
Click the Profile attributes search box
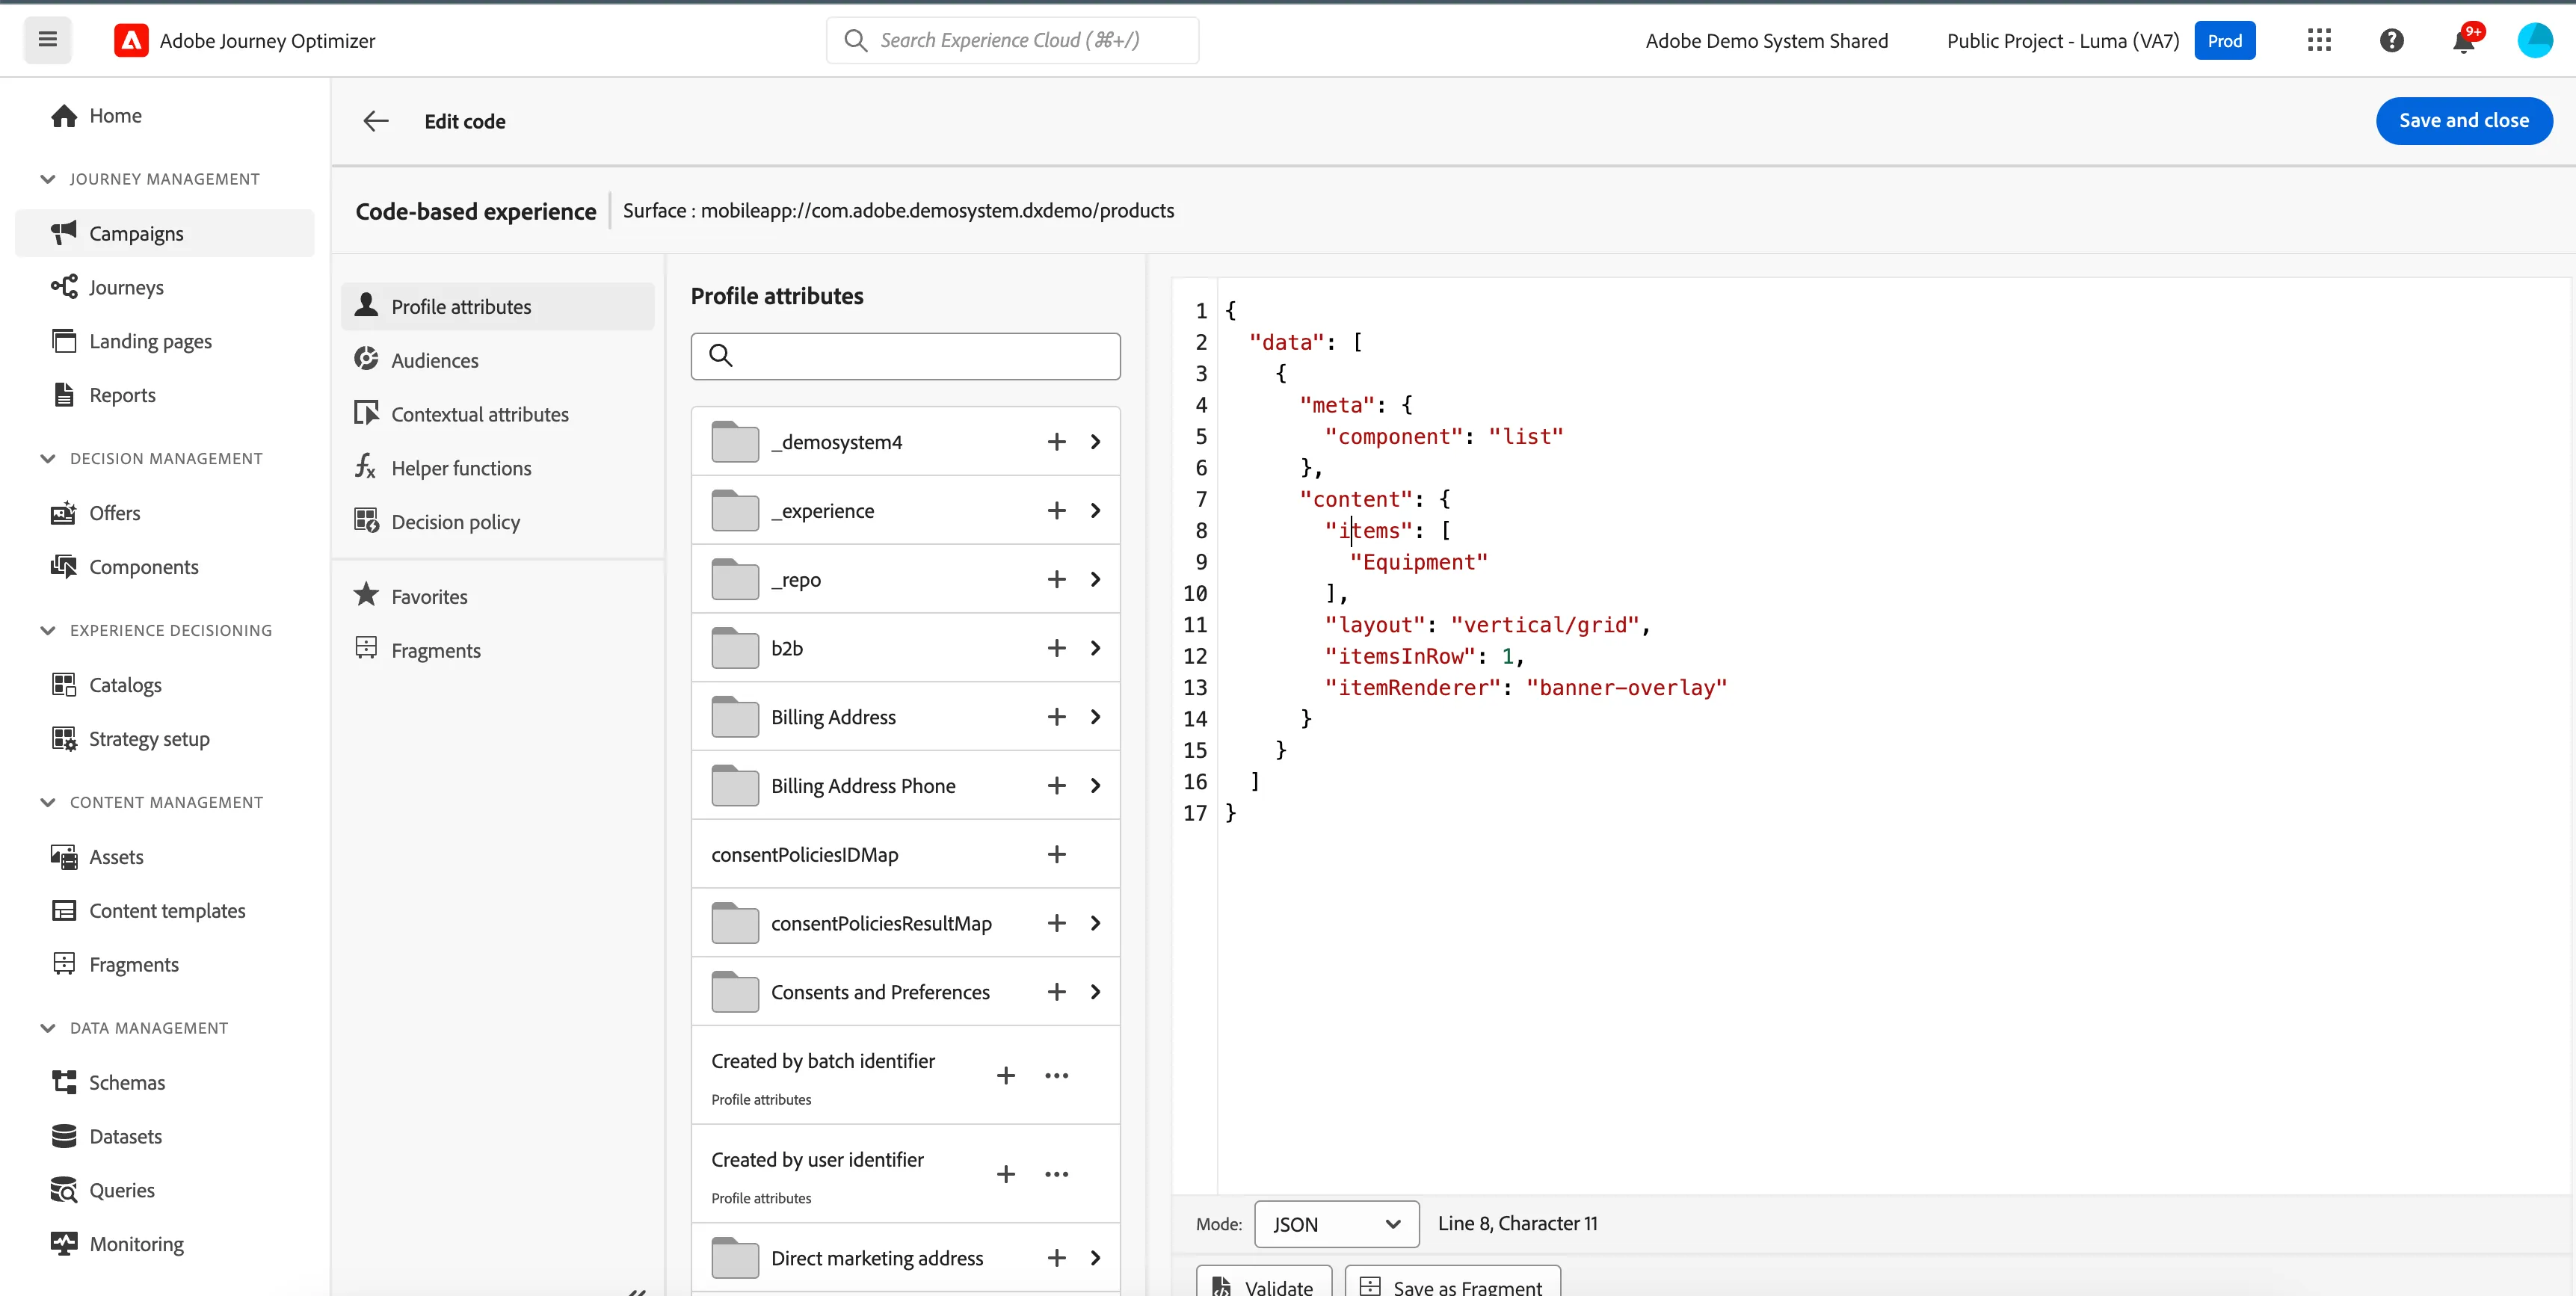click(x=905, y=356)
